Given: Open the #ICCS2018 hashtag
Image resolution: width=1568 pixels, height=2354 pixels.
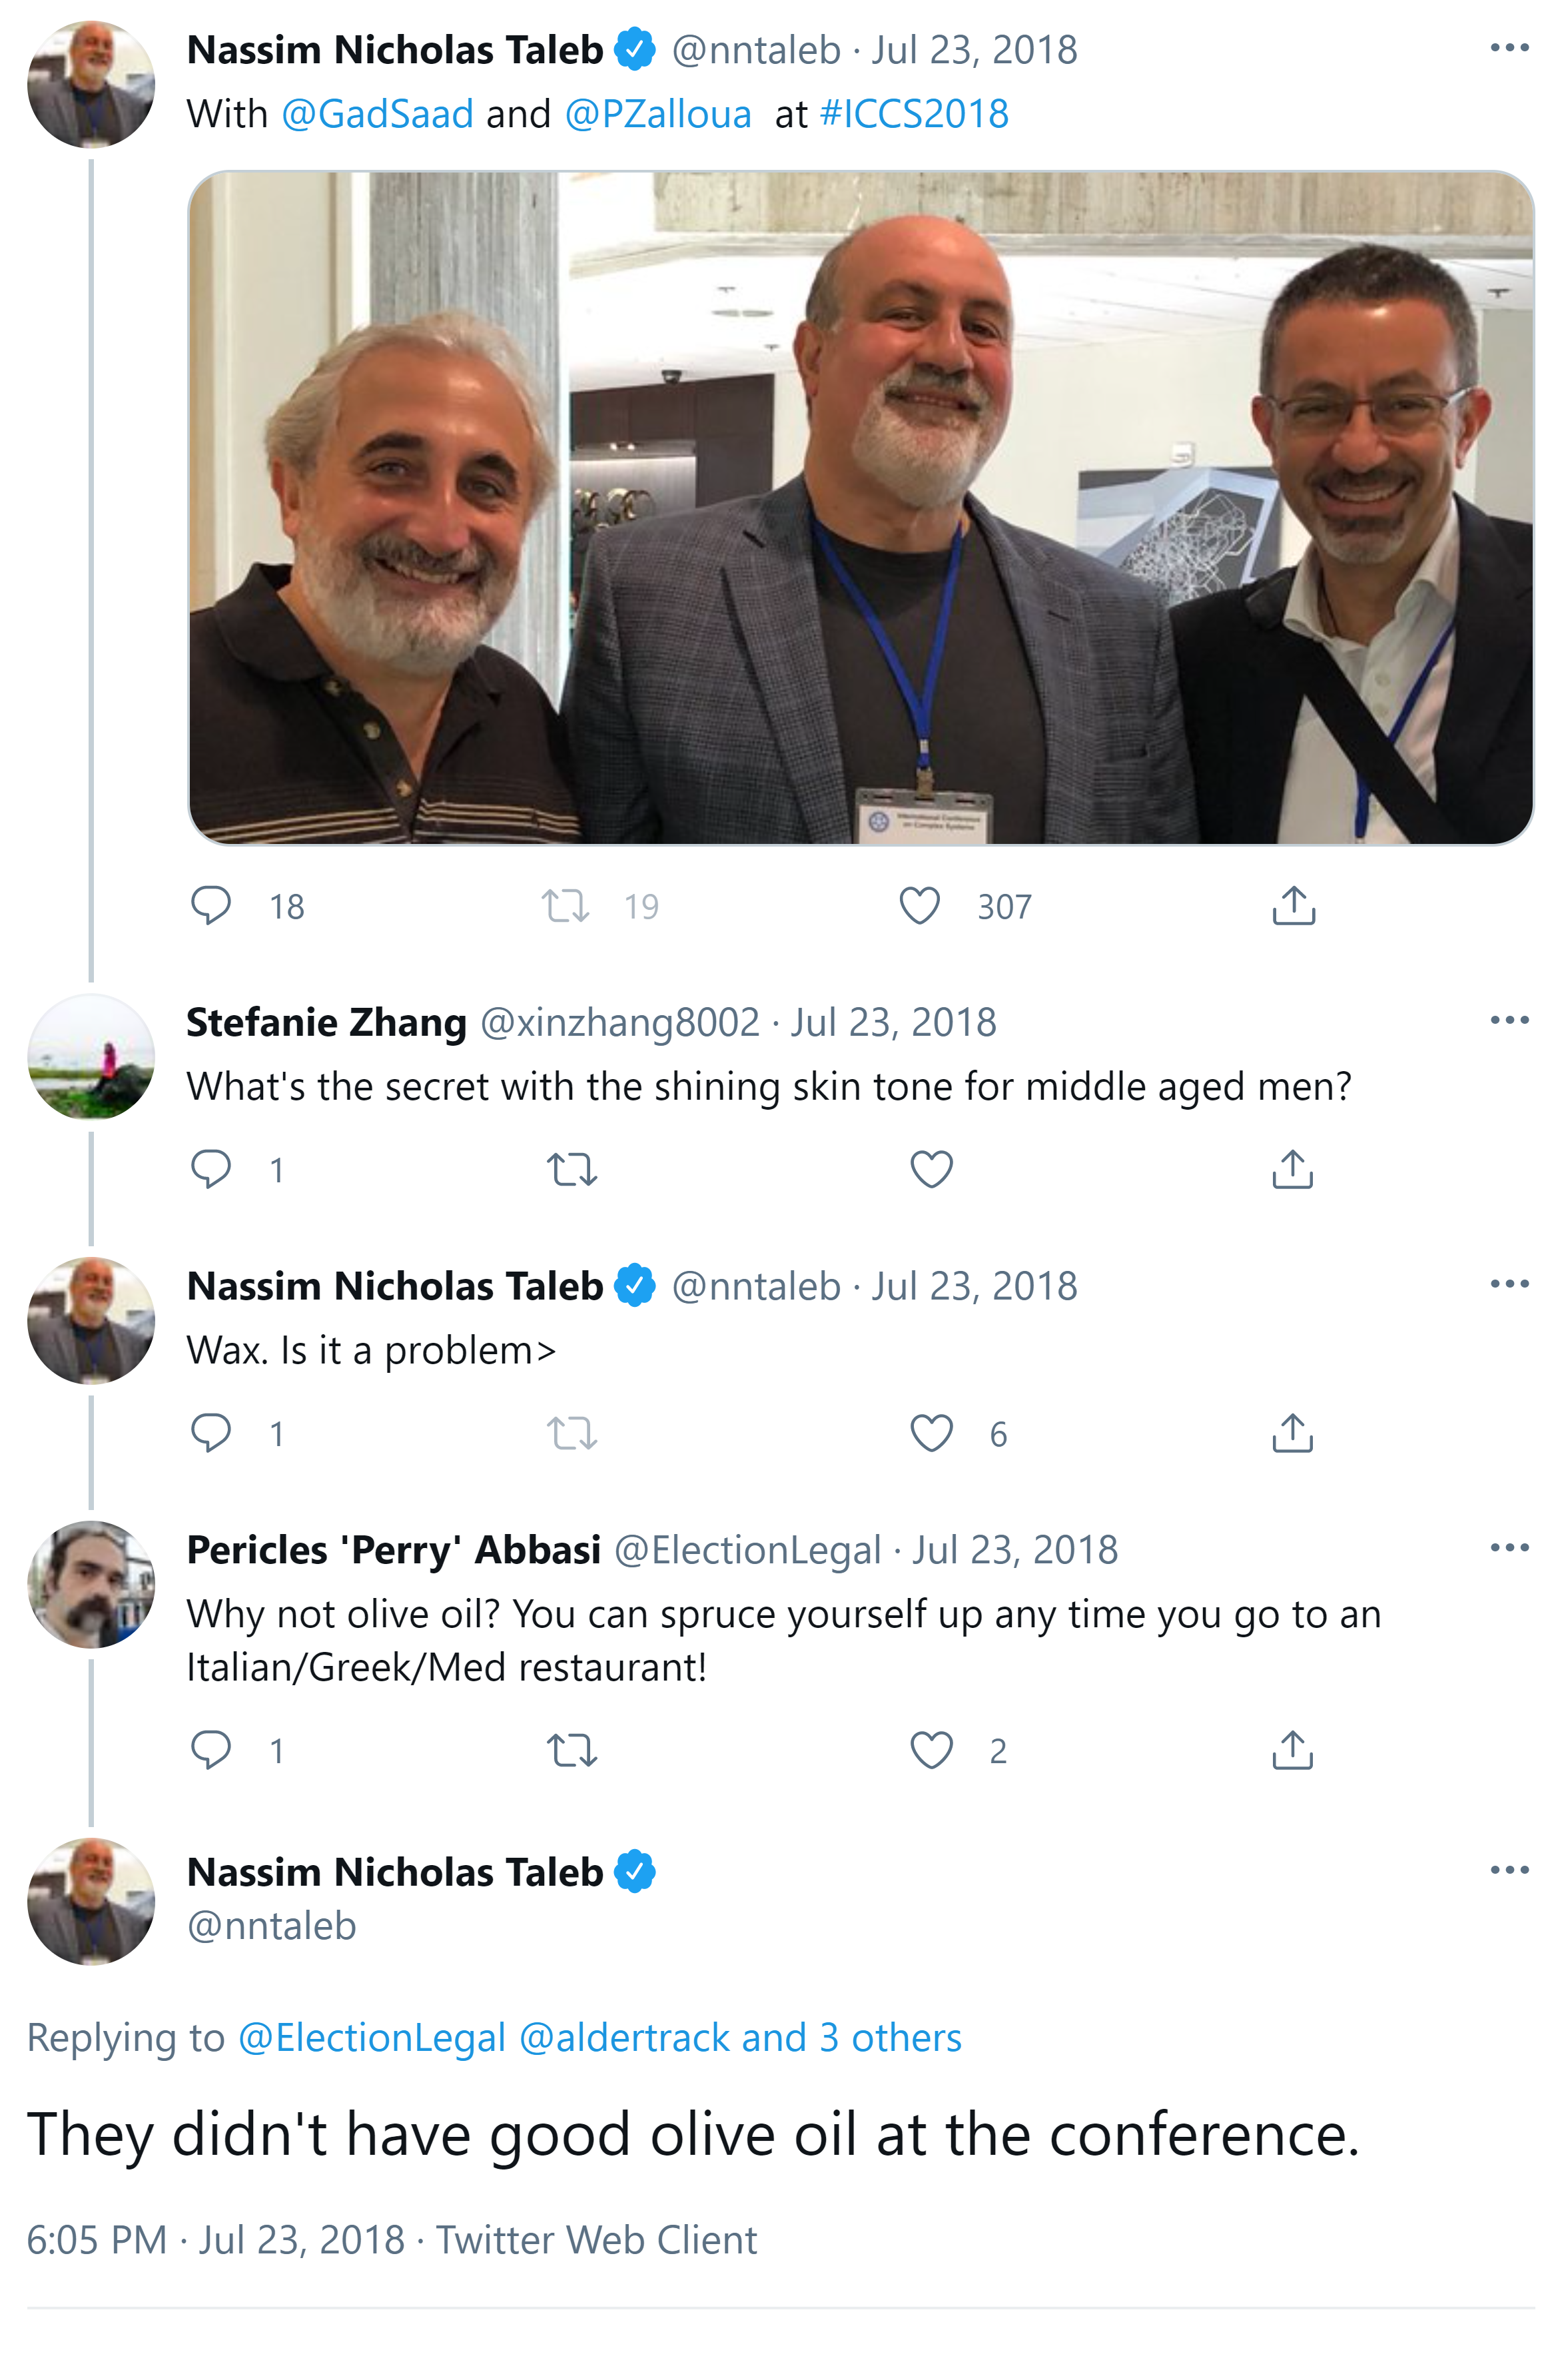Looking at the screenshot, I should [x=913, y=114].
